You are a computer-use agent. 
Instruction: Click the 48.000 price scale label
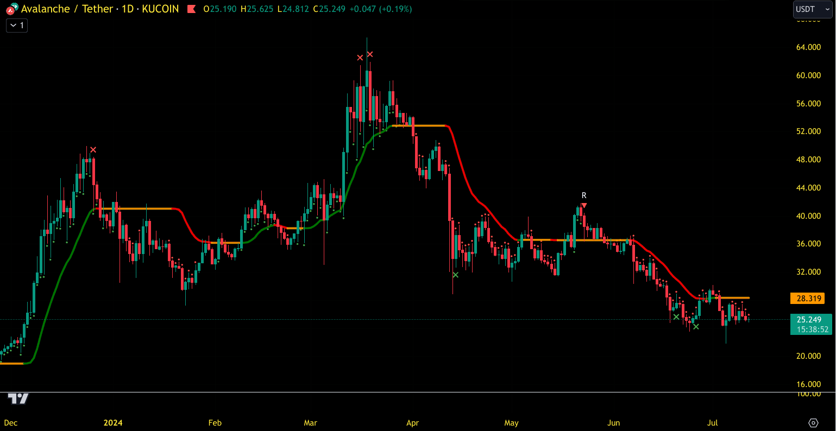(x=808, y=160)
